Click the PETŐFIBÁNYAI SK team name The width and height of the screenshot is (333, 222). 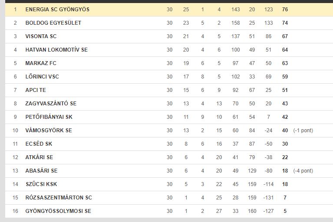pyautogui.click(x=49, y=117)
